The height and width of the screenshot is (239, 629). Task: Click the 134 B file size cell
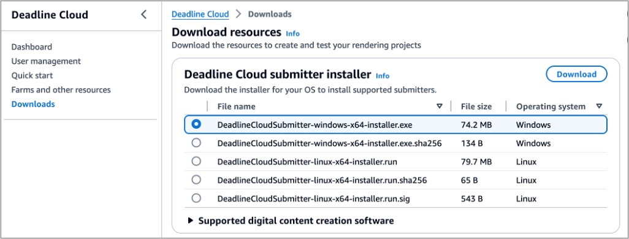[x=472, y=143]
